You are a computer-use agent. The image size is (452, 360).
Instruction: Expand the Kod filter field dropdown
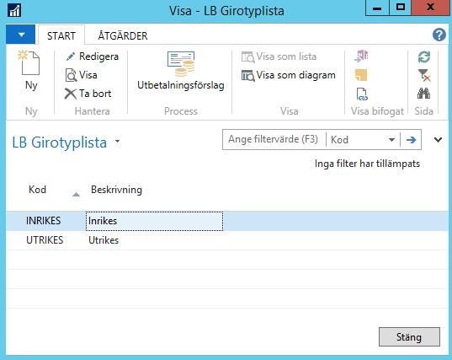coord(391,140)
